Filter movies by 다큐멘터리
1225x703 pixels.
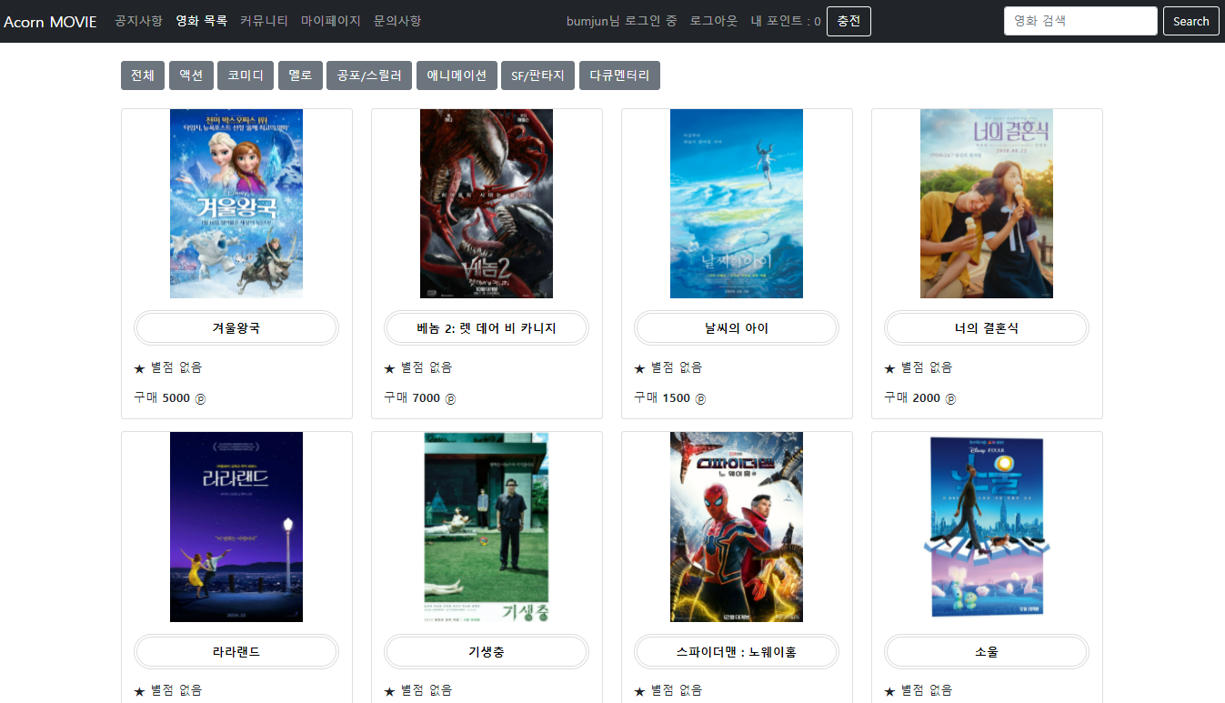click(619, 75)
